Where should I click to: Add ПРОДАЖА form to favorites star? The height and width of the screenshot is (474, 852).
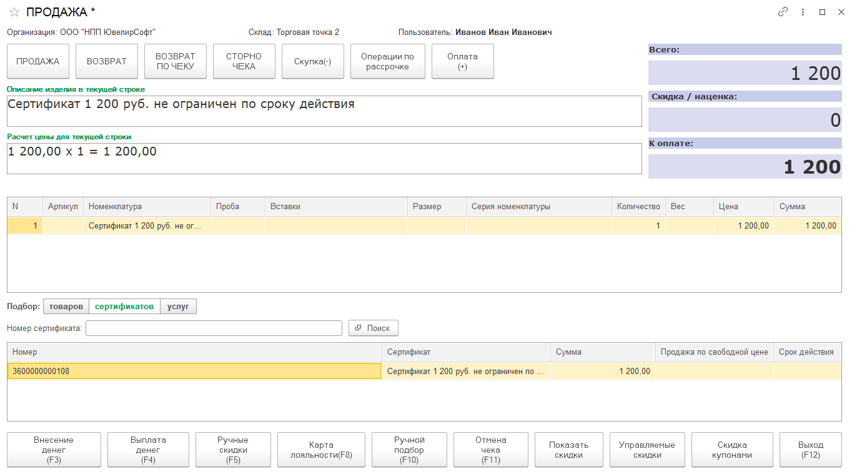tap(14, 12)
